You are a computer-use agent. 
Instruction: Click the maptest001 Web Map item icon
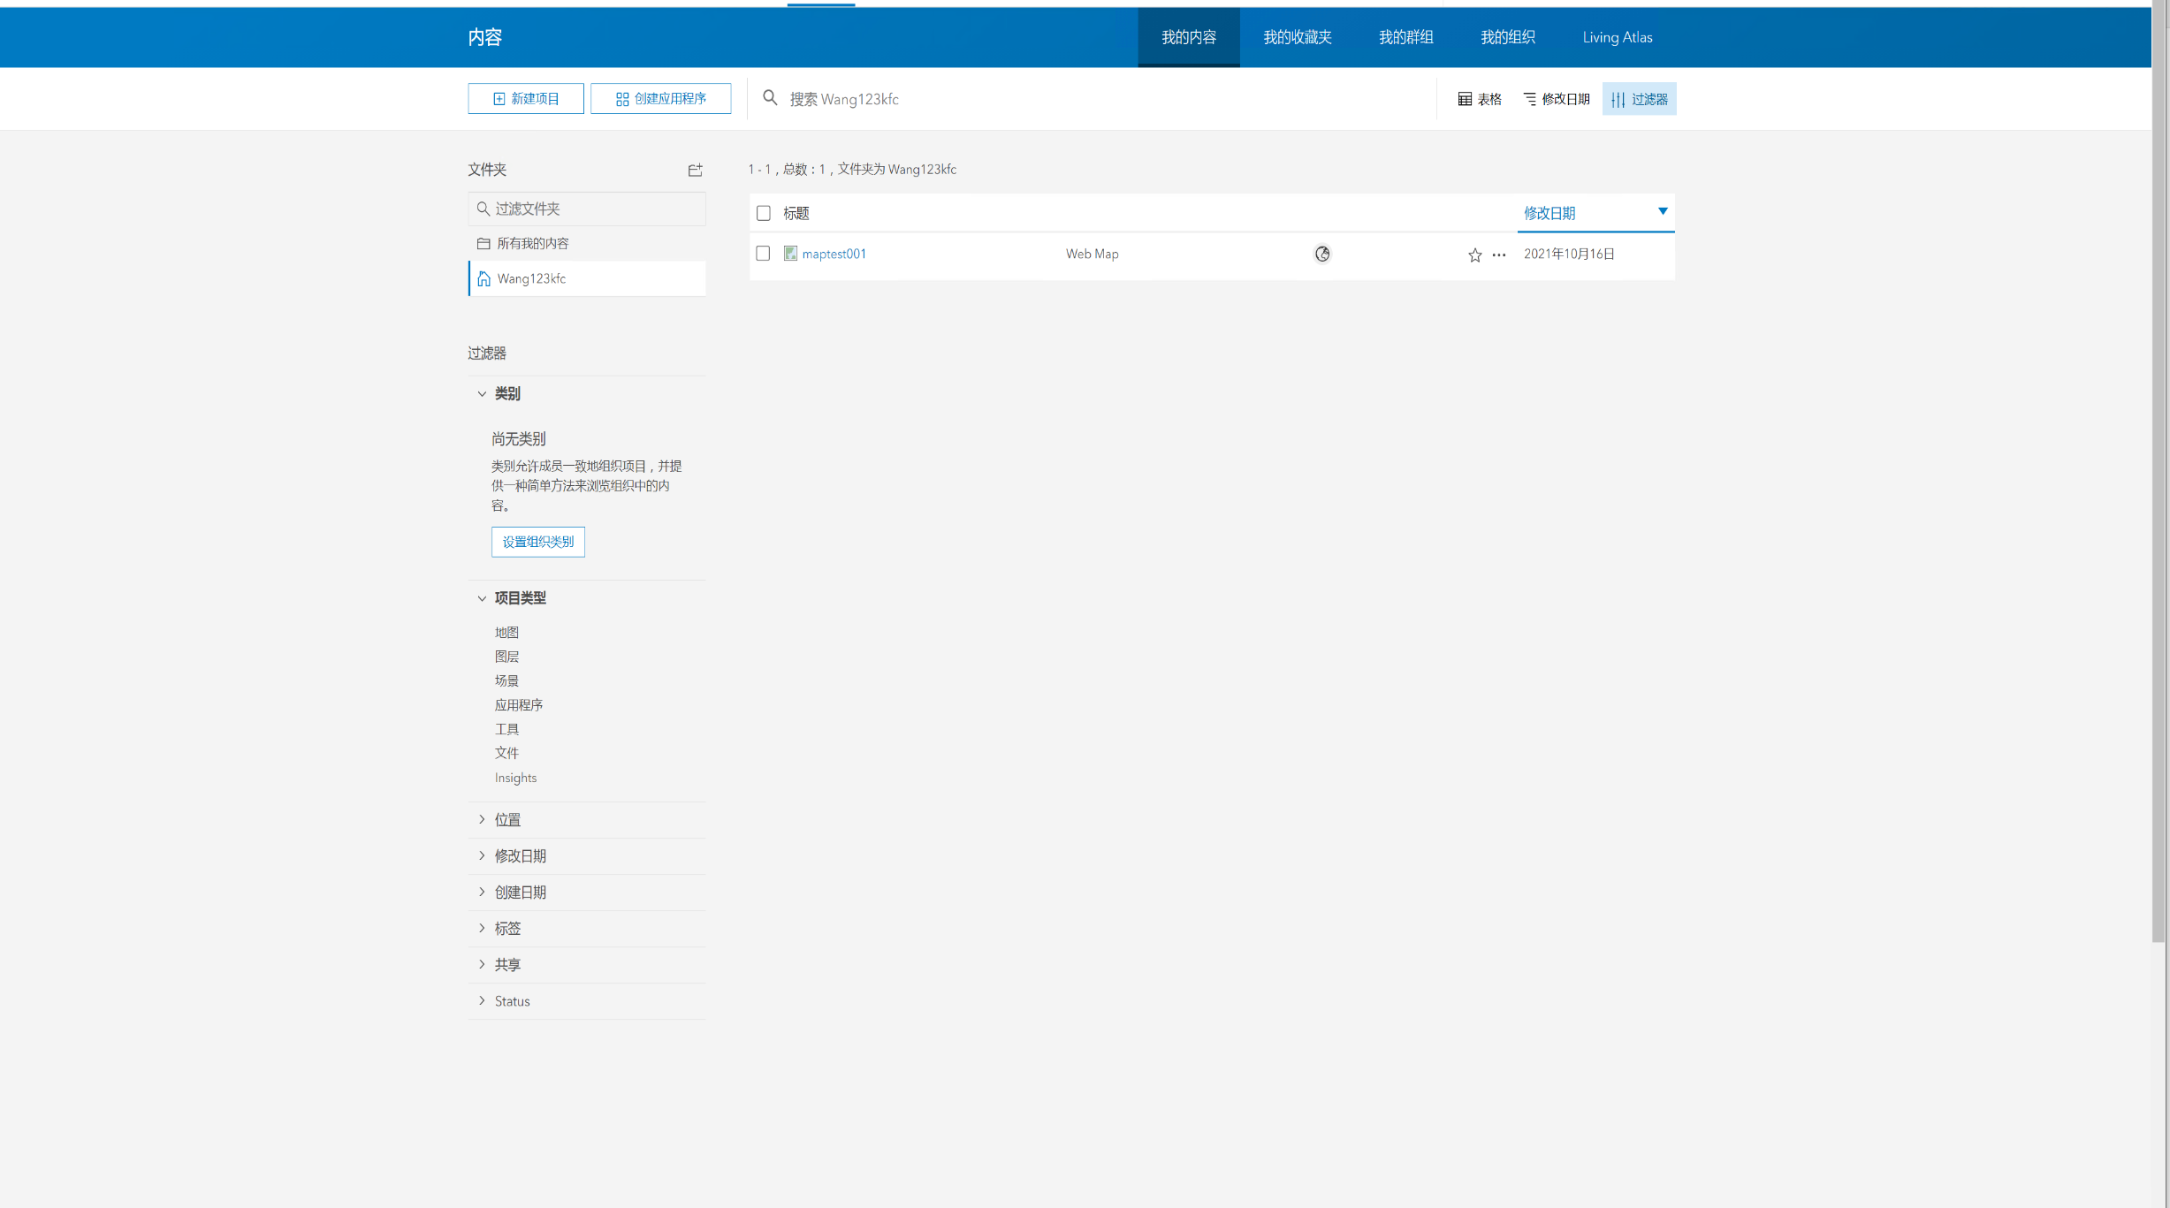(790, 254)
